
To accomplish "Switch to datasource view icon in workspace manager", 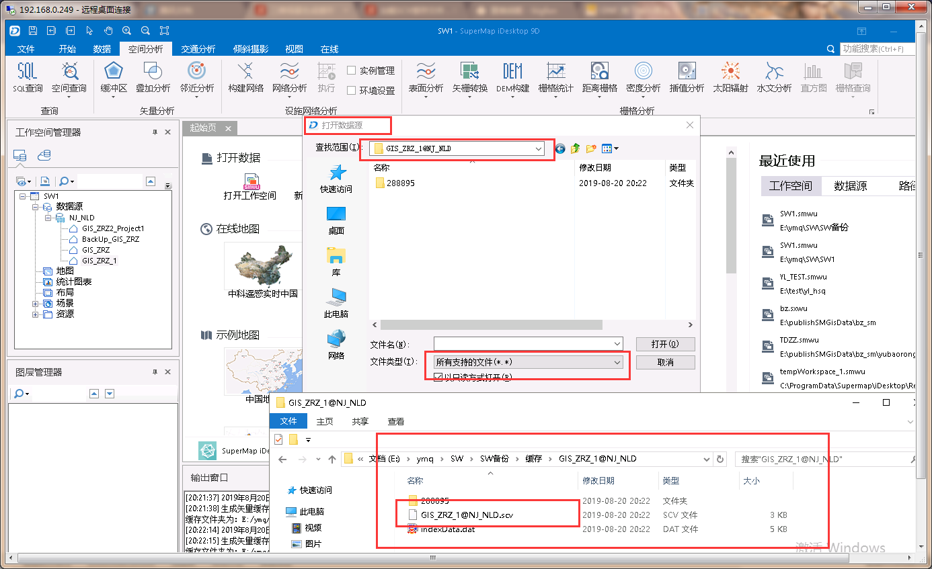I will click(x=44, y=156).
